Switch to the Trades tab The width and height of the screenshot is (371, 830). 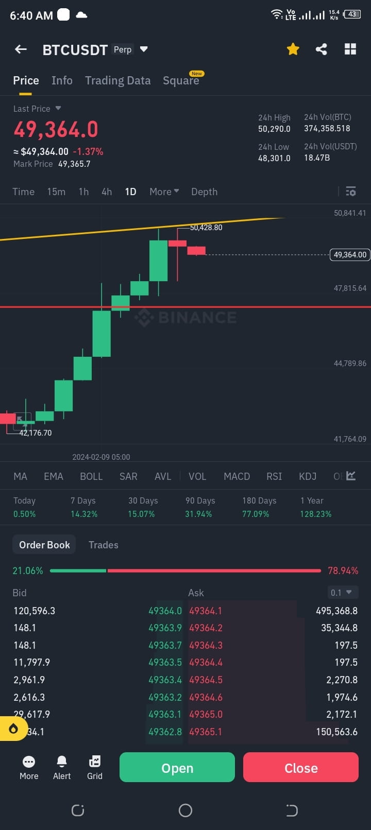[103, 544]
